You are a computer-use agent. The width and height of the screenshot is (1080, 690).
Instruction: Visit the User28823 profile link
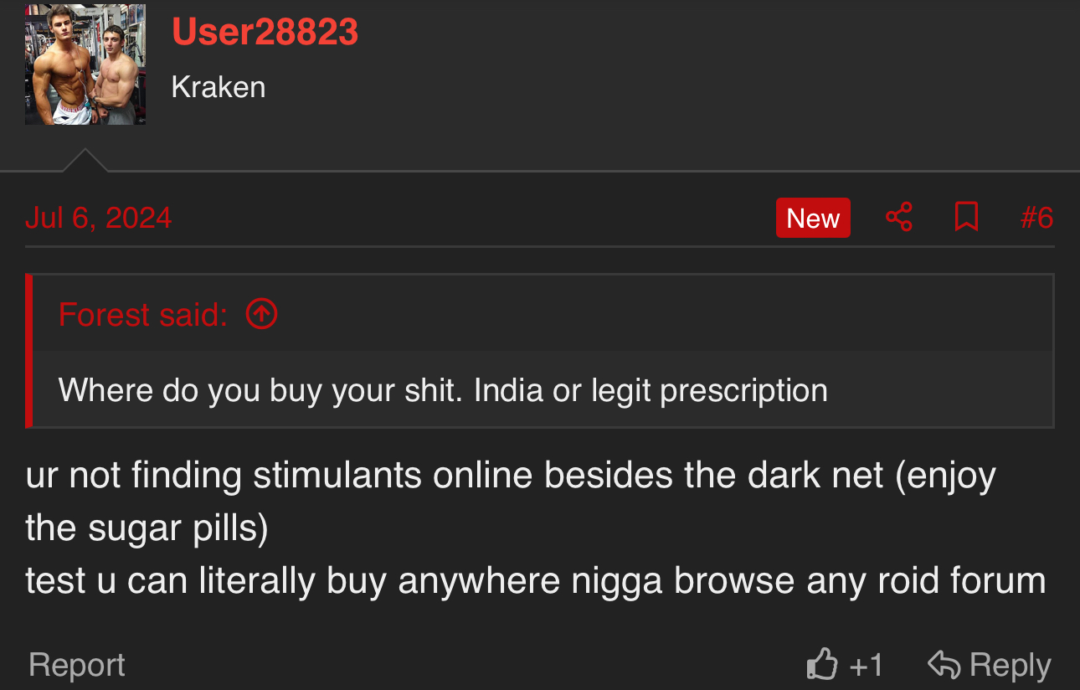265,32
